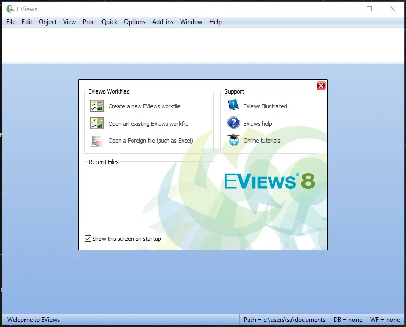Viewport: 406px width, 327px height.
Task: Click the Online tutorials graduation cap icon
Action: (234, 140)
